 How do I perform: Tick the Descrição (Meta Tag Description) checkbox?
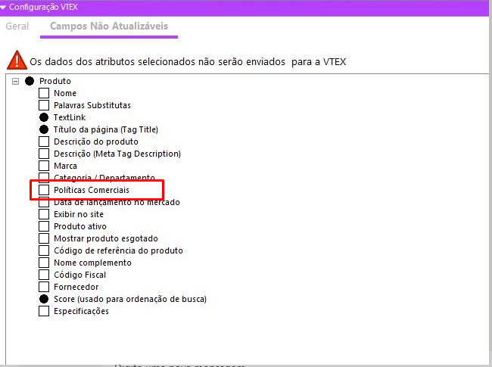tap(44, 154)
